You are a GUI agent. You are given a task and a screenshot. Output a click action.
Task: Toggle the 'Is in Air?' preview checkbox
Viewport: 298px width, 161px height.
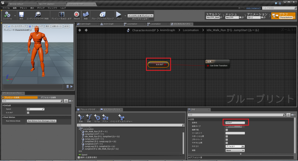coord(28,112)
